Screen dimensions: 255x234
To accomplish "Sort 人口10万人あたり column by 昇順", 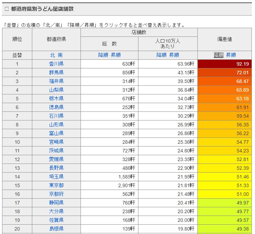I will click(x=174, y=55).
